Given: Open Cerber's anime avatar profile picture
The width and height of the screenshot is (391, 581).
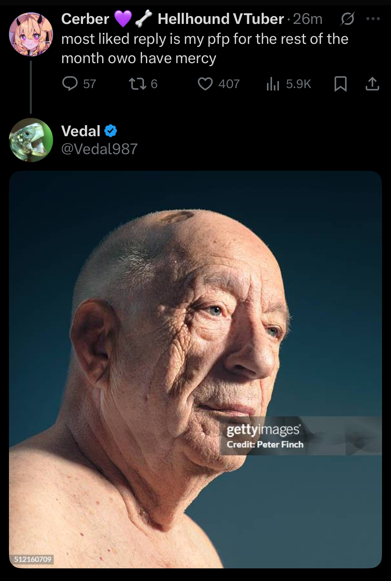Looking at the screenshot, I should [31, 34].
